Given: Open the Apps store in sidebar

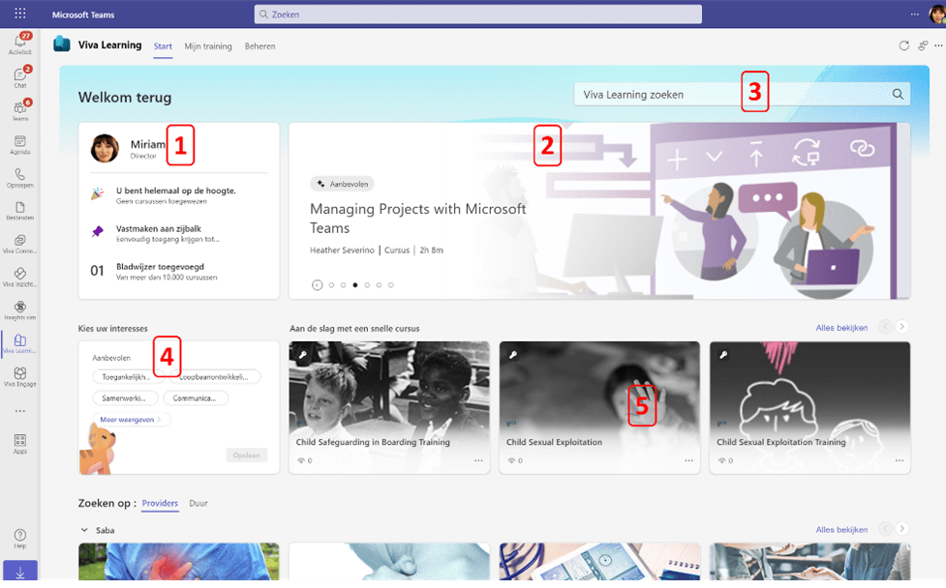Looking at the screenshot, I should (x=20, y=444).
